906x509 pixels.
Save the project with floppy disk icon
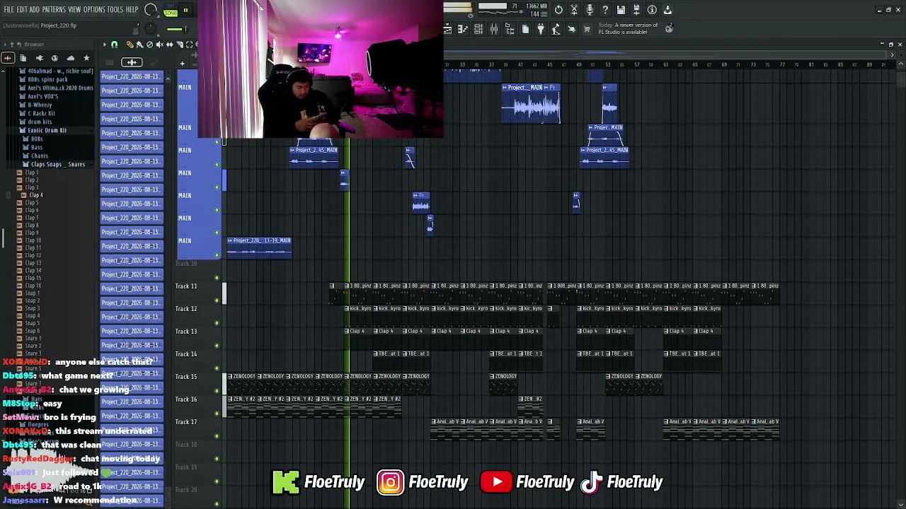[621, 10]
